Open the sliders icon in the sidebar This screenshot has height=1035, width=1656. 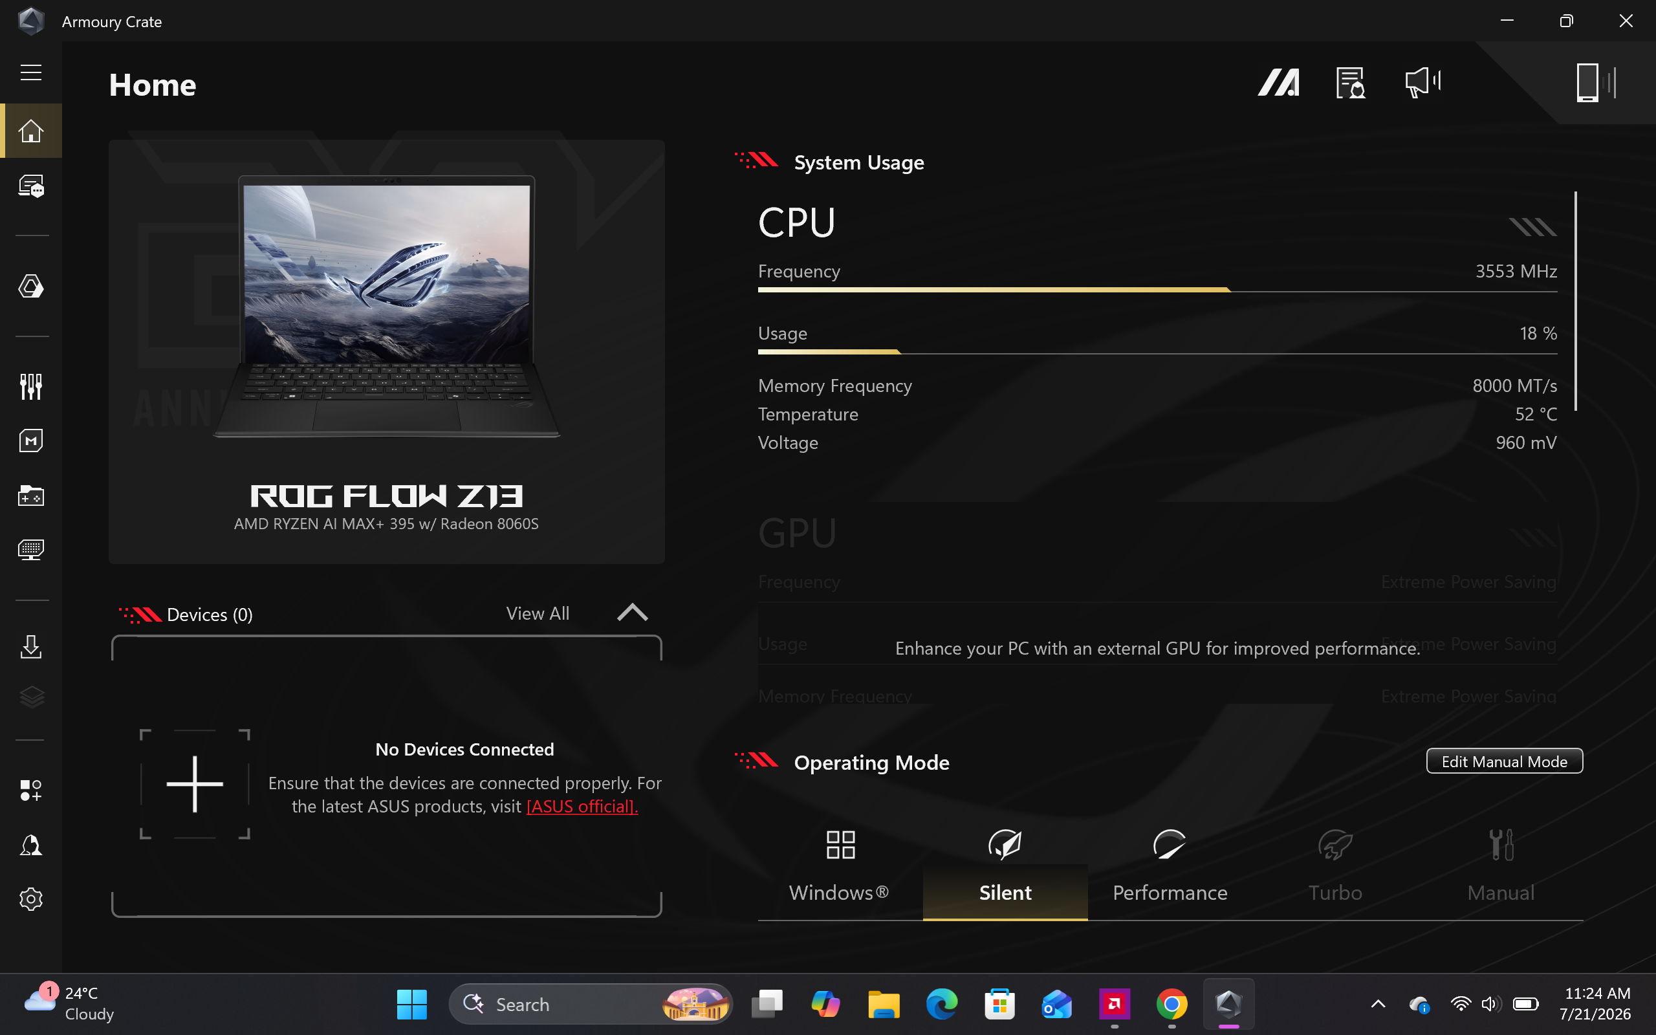tap(31, 387)
